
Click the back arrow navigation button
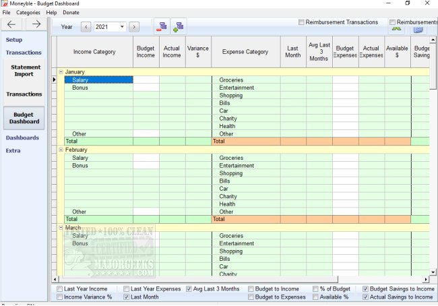tap(11, 24)
